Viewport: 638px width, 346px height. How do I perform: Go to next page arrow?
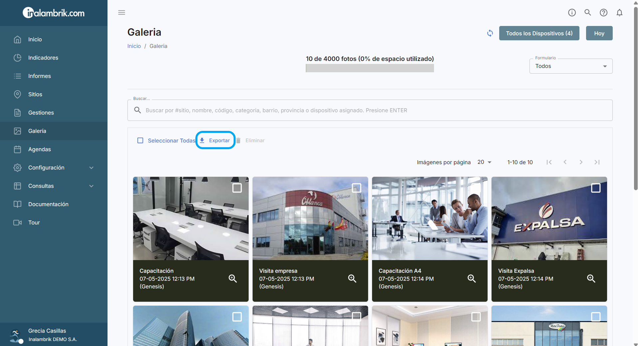tap(581, 162)
